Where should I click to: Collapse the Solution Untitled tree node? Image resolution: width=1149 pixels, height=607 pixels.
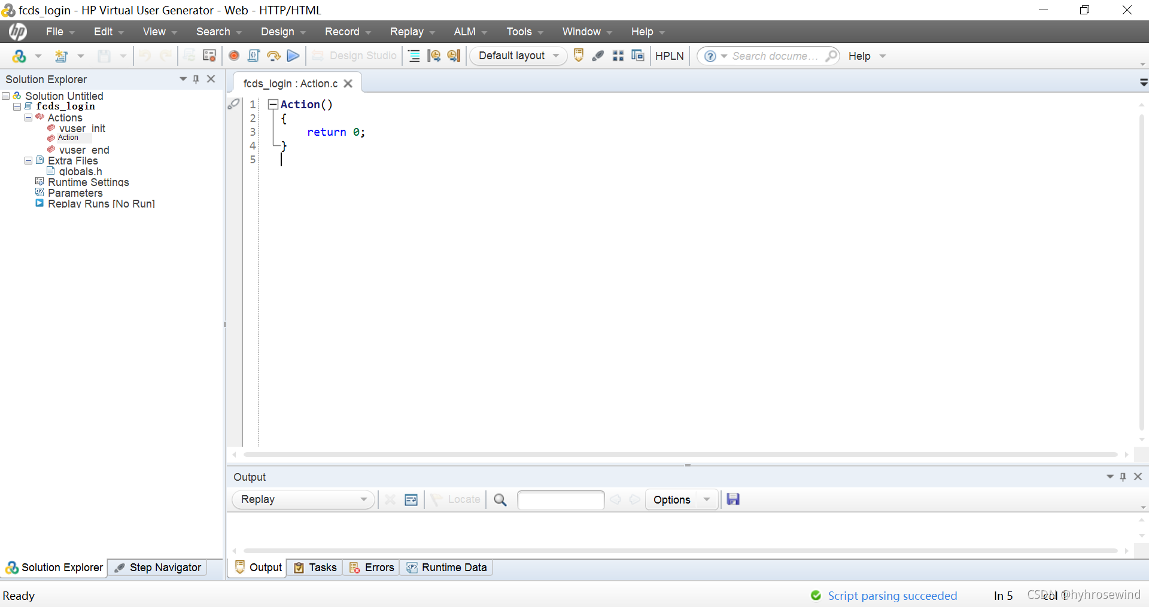coord(6,96)
